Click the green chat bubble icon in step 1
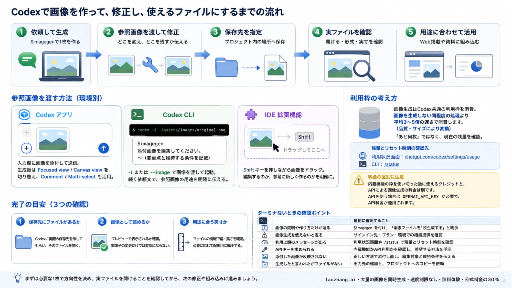Image resolution: width=512 pixels, height=288 pixels. [27, 59]
